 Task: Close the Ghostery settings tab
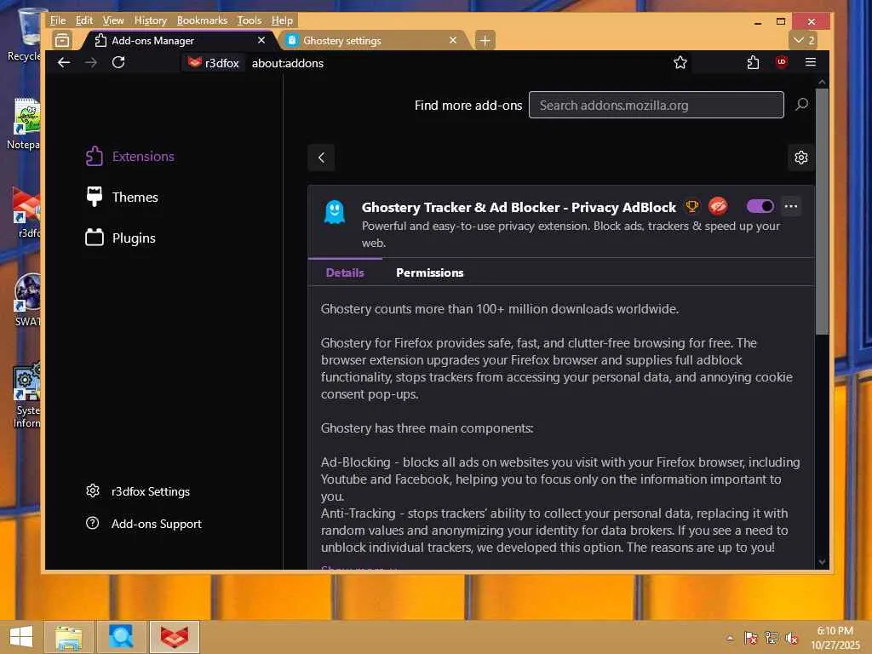pyautogui.click(x=453, y=40)
